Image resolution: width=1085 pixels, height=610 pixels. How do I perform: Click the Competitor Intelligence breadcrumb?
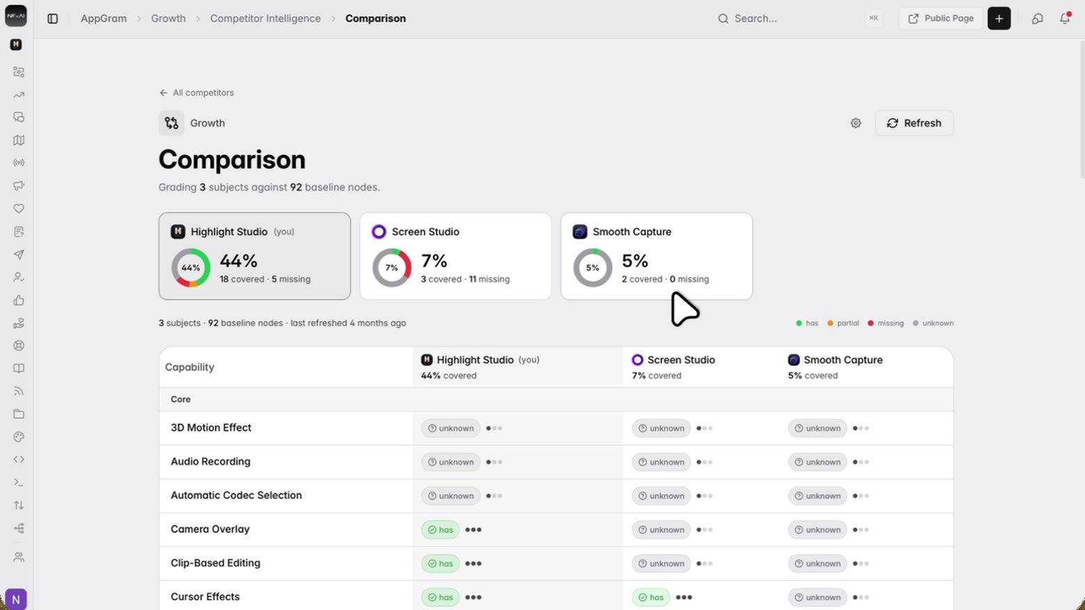pyautogui.click(x=266, y=19)
